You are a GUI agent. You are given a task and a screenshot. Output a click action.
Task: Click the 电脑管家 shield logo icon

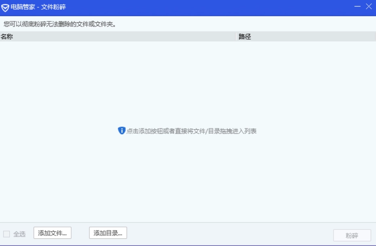pos(5,8)
